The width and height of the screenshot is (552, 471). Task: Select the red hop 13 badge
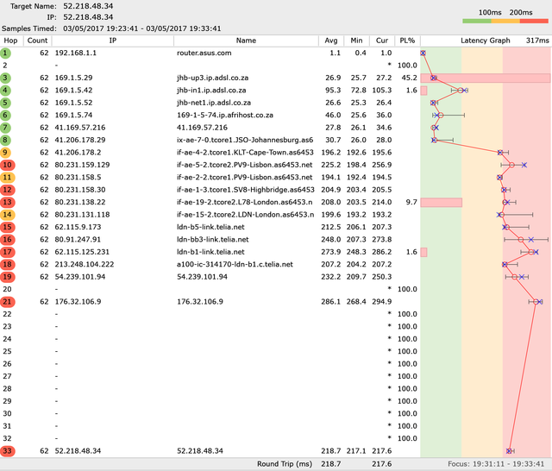[7, 203]
